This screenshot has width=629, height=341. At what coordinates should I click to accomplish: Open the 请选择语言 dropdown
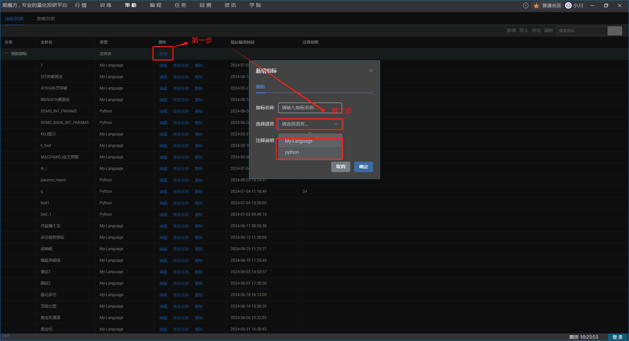(310, 124)
